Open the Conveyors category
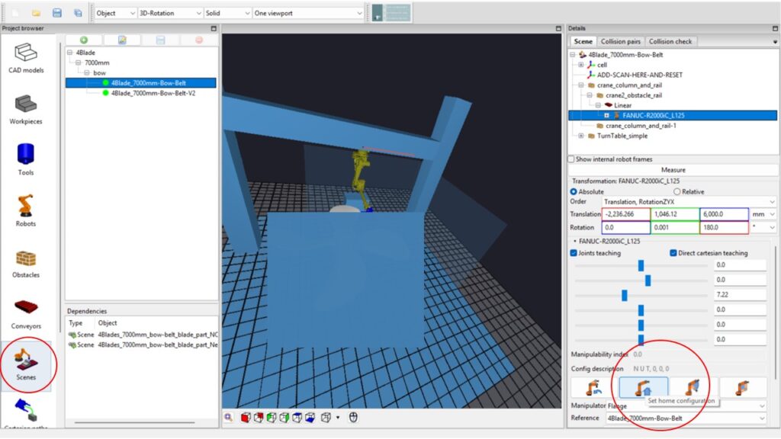Image resolution: width=781 pixels, height=439 pixels. click(26, 312)
